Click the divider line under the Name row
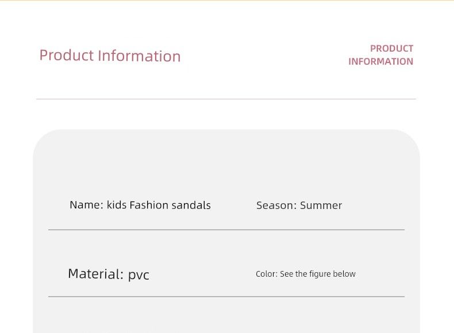 [226, 230]
